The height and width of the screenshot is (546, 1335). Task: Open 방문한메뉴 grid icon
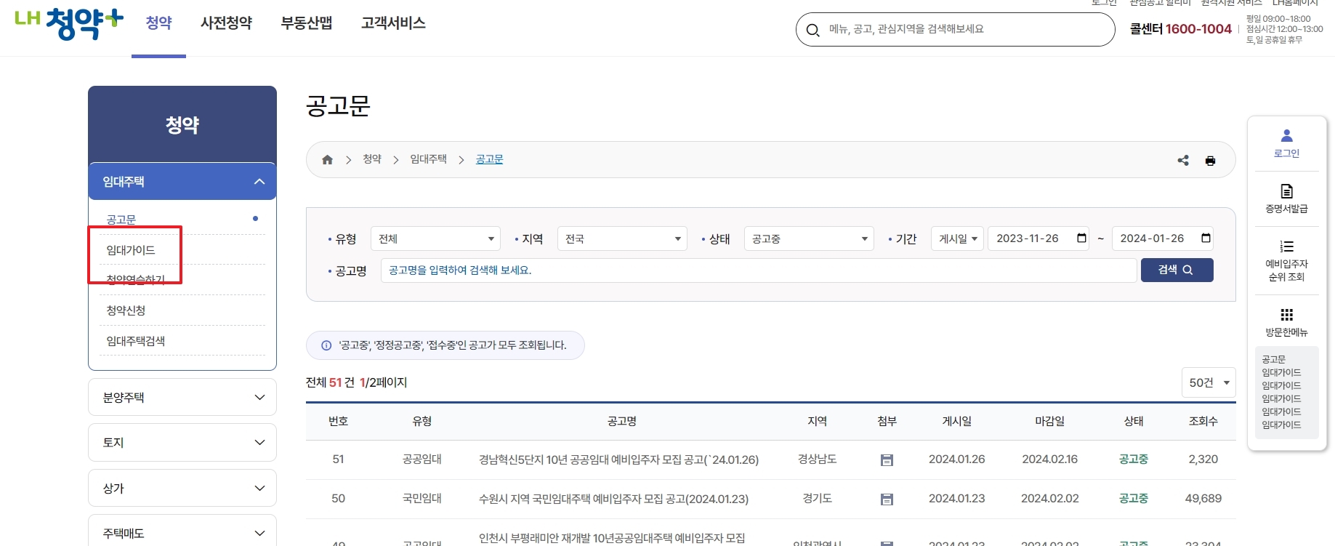click(1286, 315)
